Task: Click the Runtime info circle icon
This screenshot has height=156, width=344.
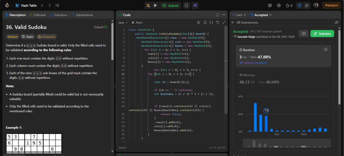Action: point(326,49)
